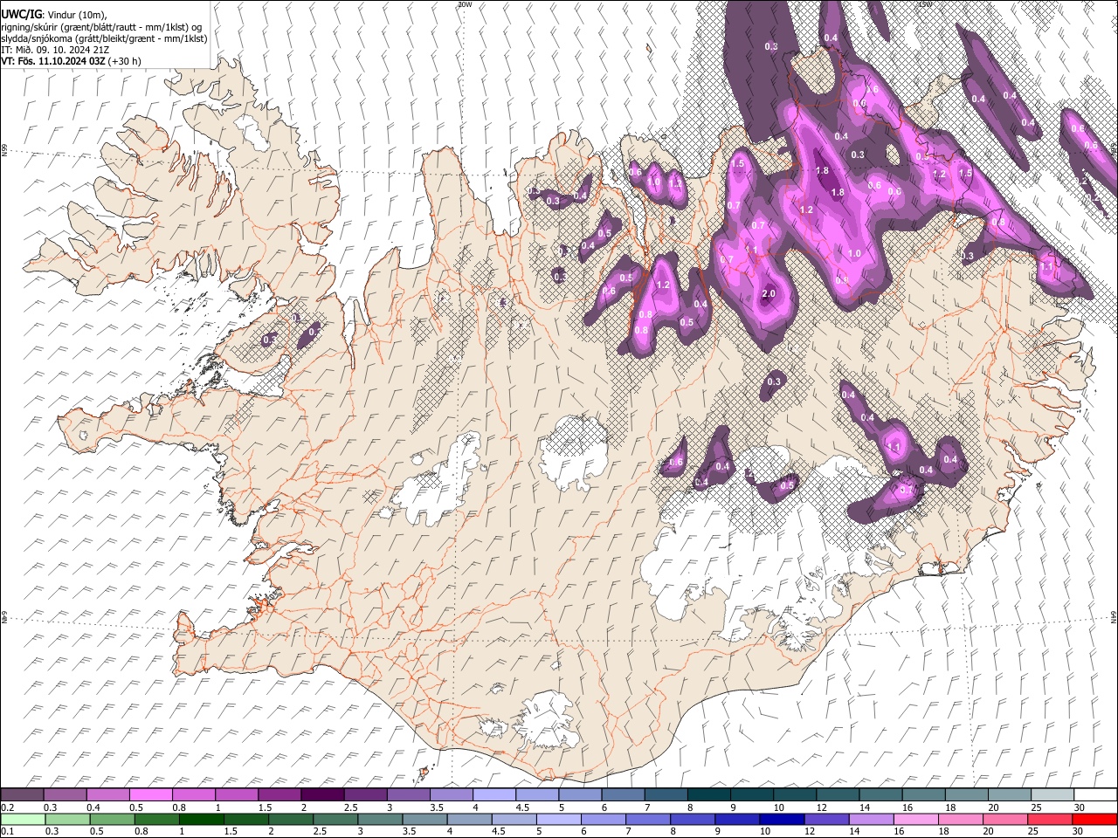
Task: Select bottom-row pale green swatch between 0.1 and 0.3
Action: (23, 819)
